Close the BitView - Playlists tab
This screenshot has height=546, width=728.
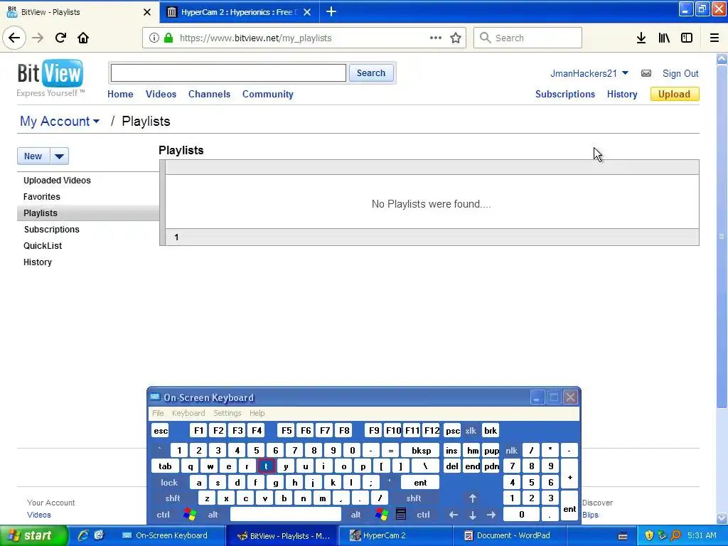(x=147, y=12)
